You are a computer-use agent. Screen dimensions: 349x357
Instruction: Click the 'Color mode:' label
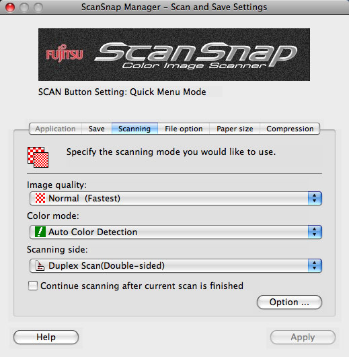[53, 216]
